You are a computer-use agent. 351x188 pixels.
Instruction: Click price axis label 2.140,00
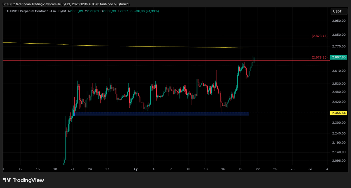click(339, 152)
